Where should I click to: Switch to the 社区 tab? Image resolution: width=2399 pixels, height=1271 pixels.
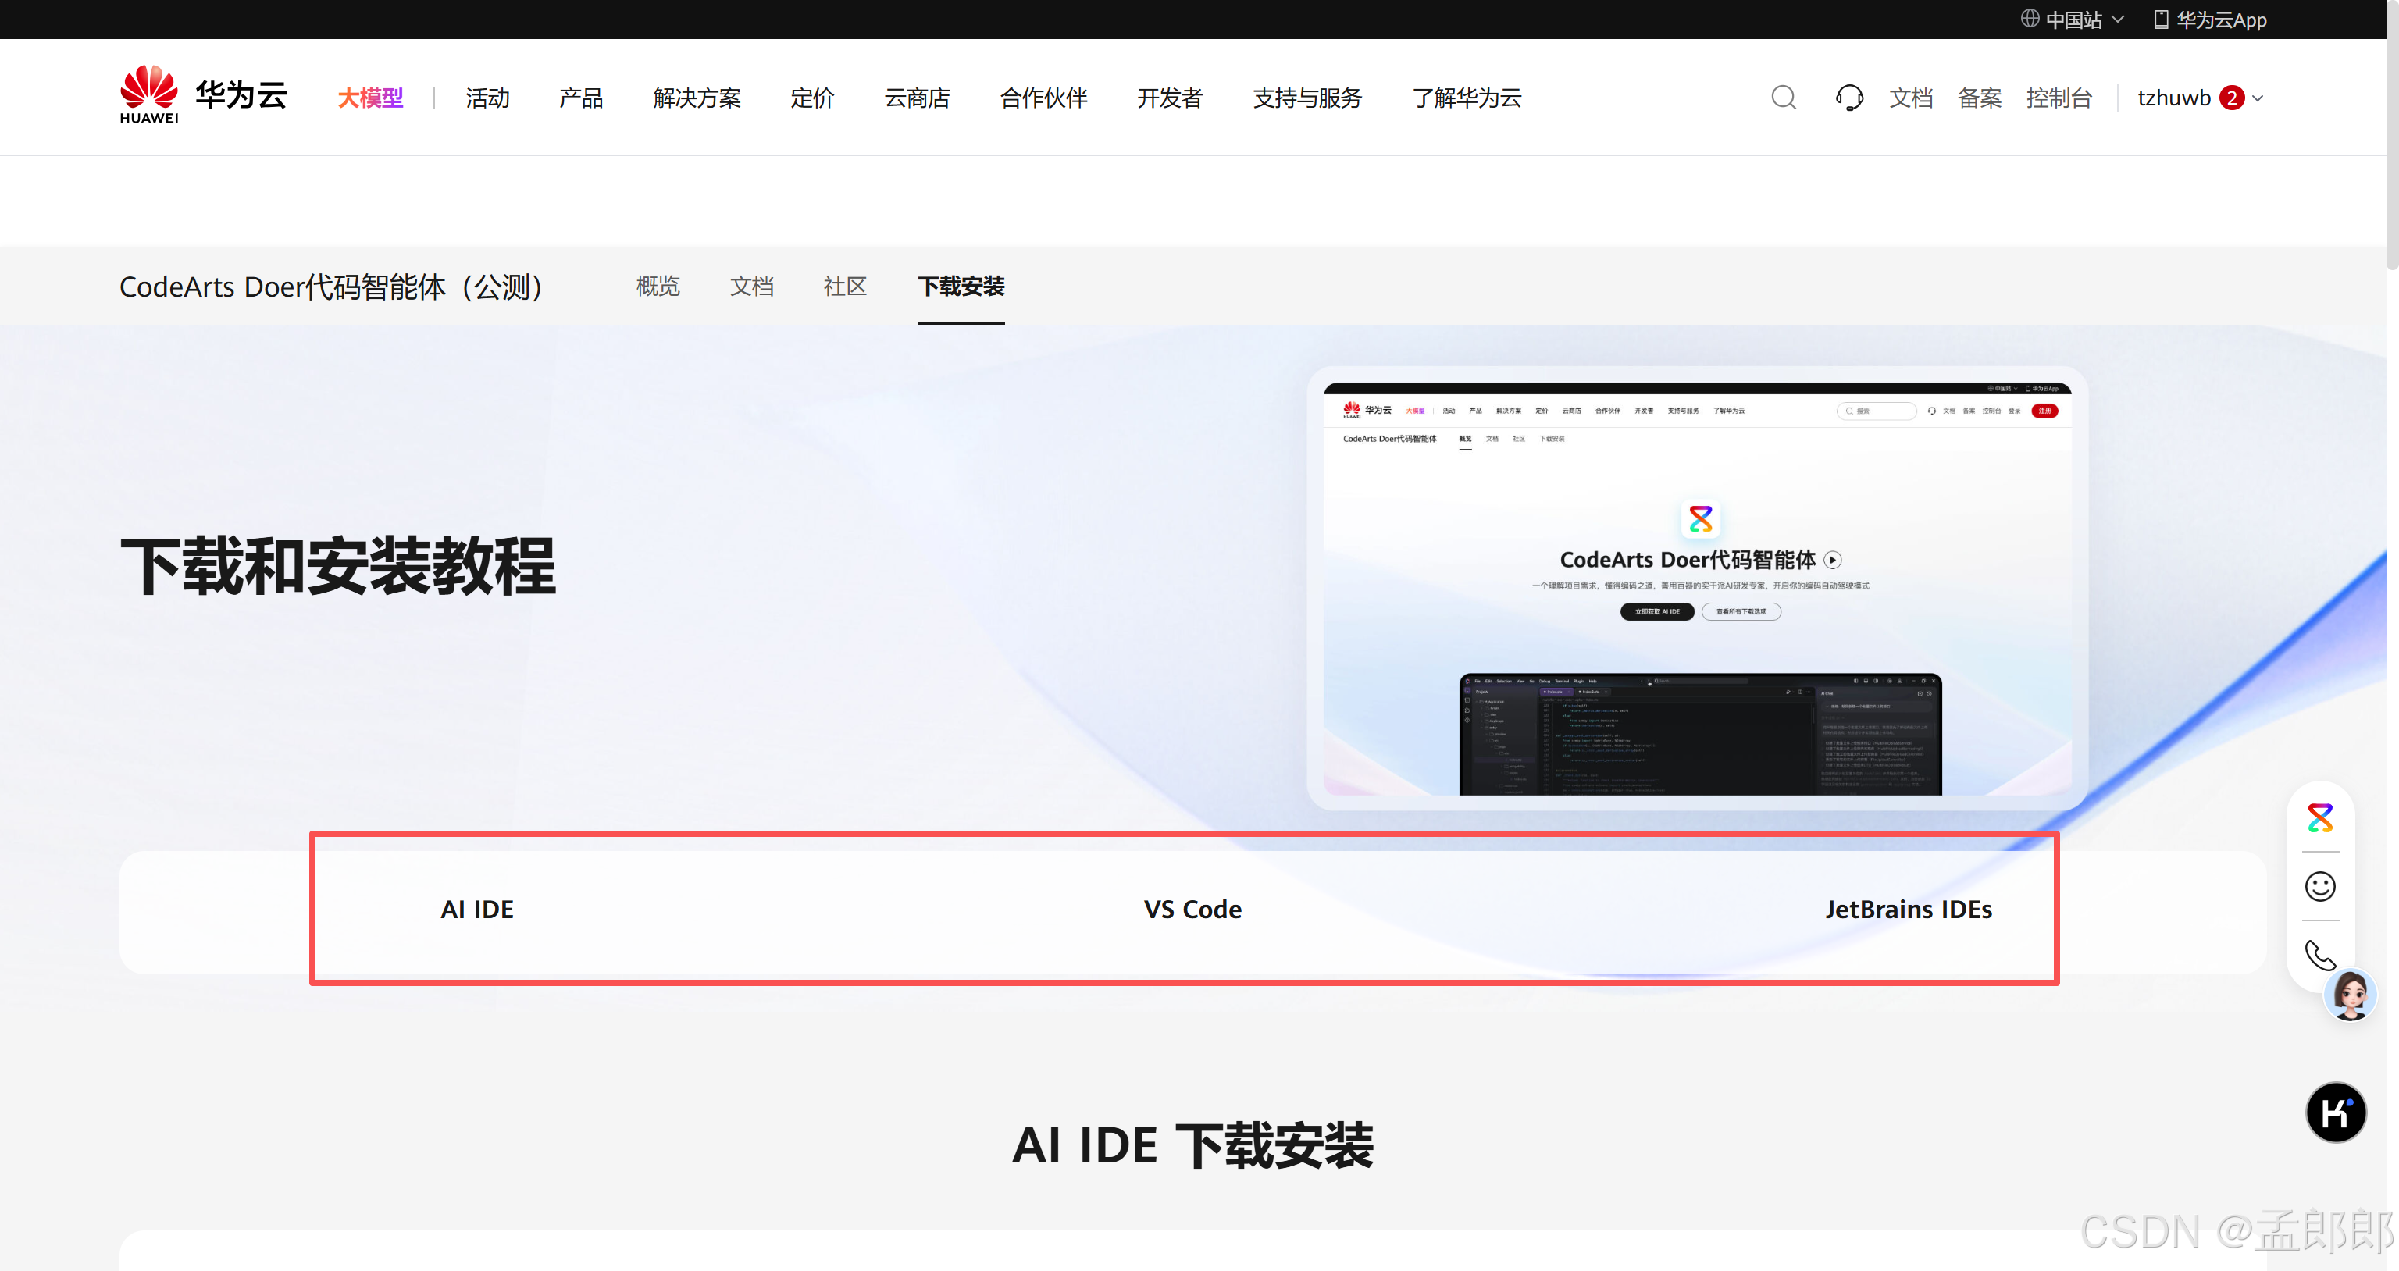[845, 287]
